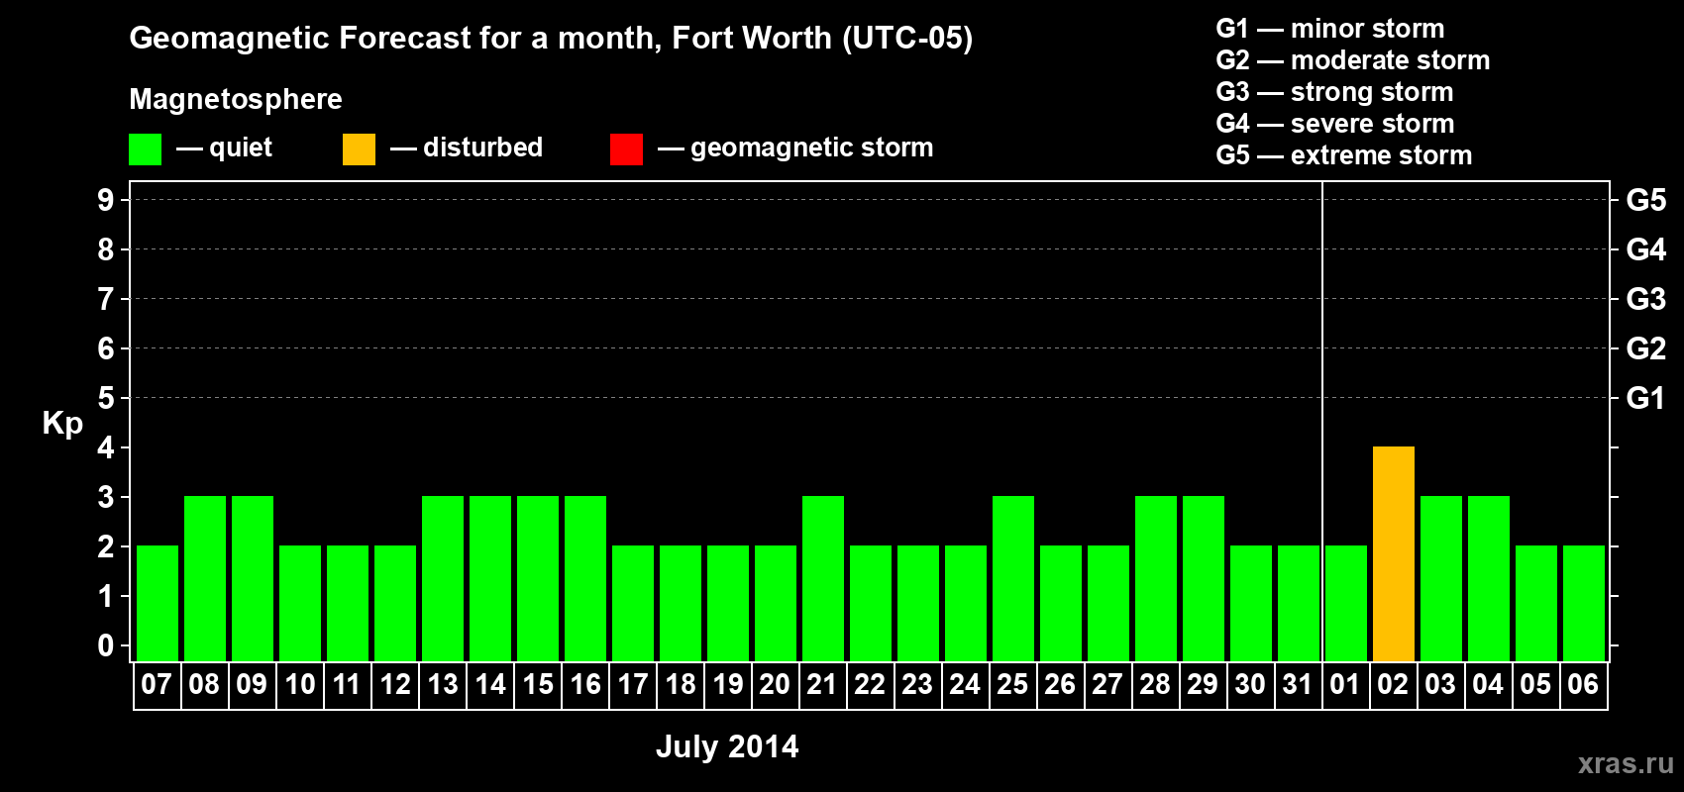This screenshot has width=1684, height=792.
Task: Select the green bar above day 21
Action: point(823,578)
